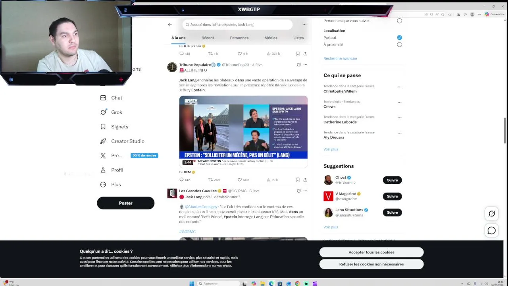Follow Ghost account
The image size is (508, 286).
[392, 180]
